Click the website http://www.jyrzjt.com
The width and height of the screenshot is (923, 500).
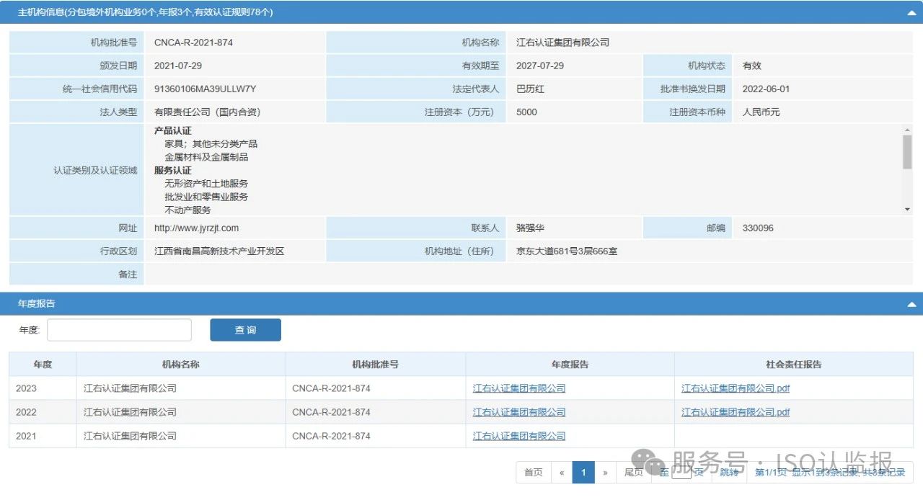196,228
